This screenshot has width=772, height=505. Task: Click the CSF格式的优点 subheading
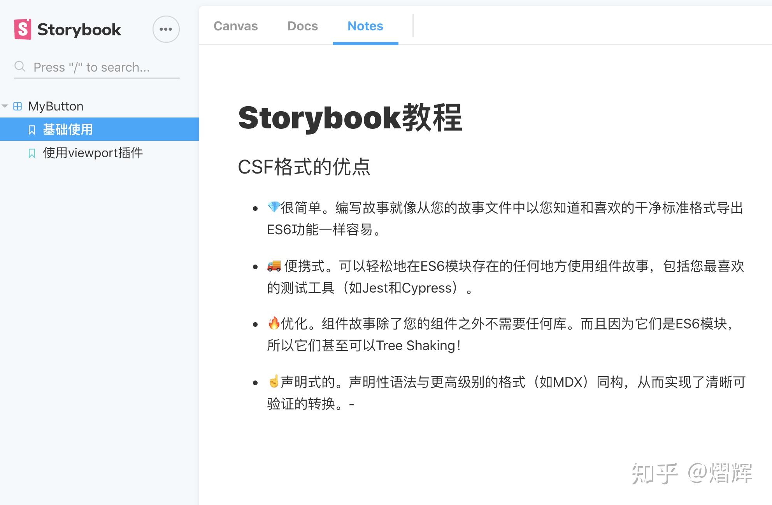(304, 167)
